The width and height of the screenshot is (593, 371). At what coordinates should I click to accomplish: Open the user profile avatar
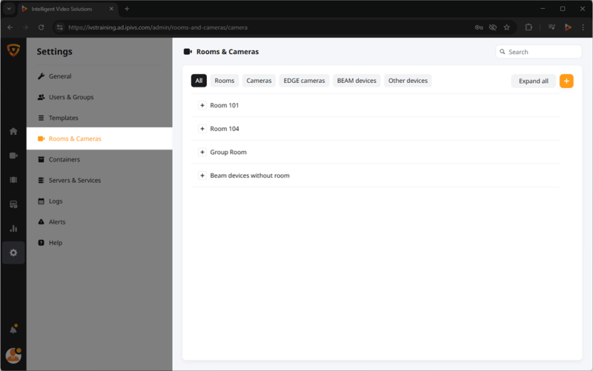tap(13, 355)
